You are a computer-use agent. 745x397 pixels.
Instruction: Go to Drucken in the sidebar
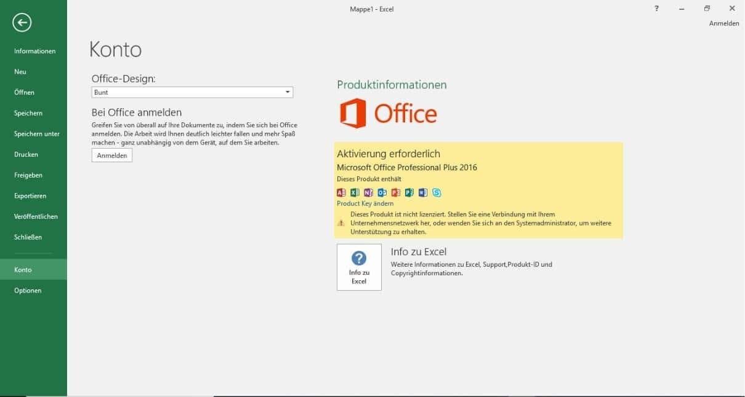[x=26, y=154]
